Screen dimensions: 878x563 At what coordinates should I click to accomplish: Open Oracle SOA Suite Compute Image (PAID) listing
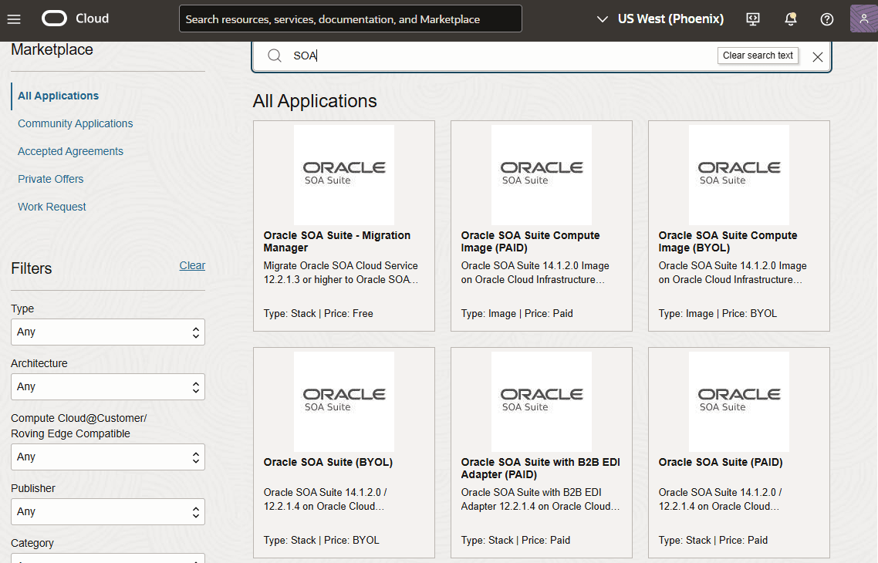542,226
